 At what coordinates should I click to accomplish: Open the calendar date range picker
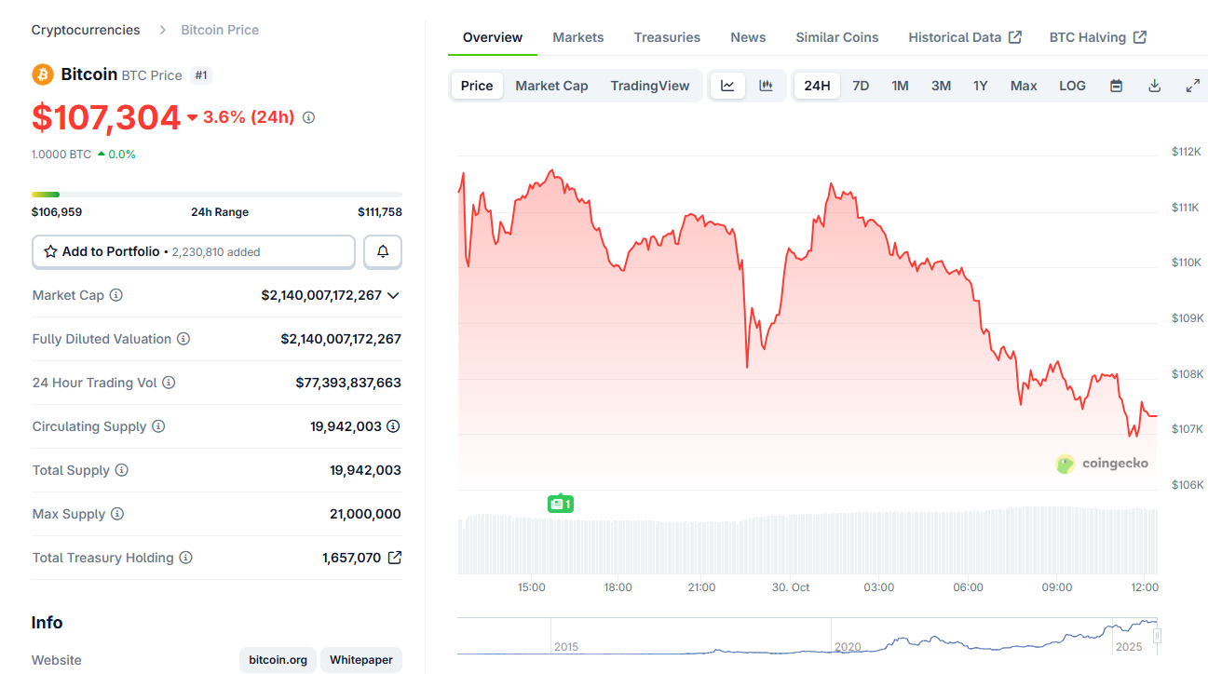(1116, 86)
